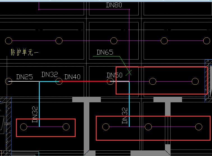Select the red DN40 pipe segment

click(85, 81)
